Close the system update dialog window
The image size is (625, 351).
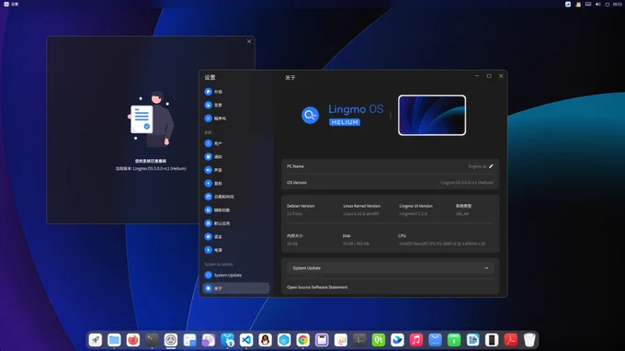tap(249, 41)
